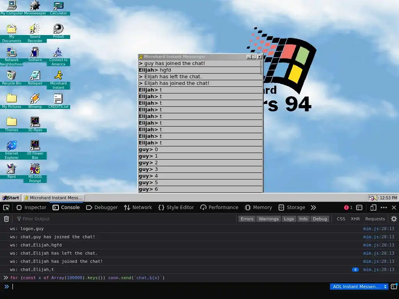Screen dimensions: 399x299
Task: Open Network Neighborhood icon
Action: click(11, 56)
